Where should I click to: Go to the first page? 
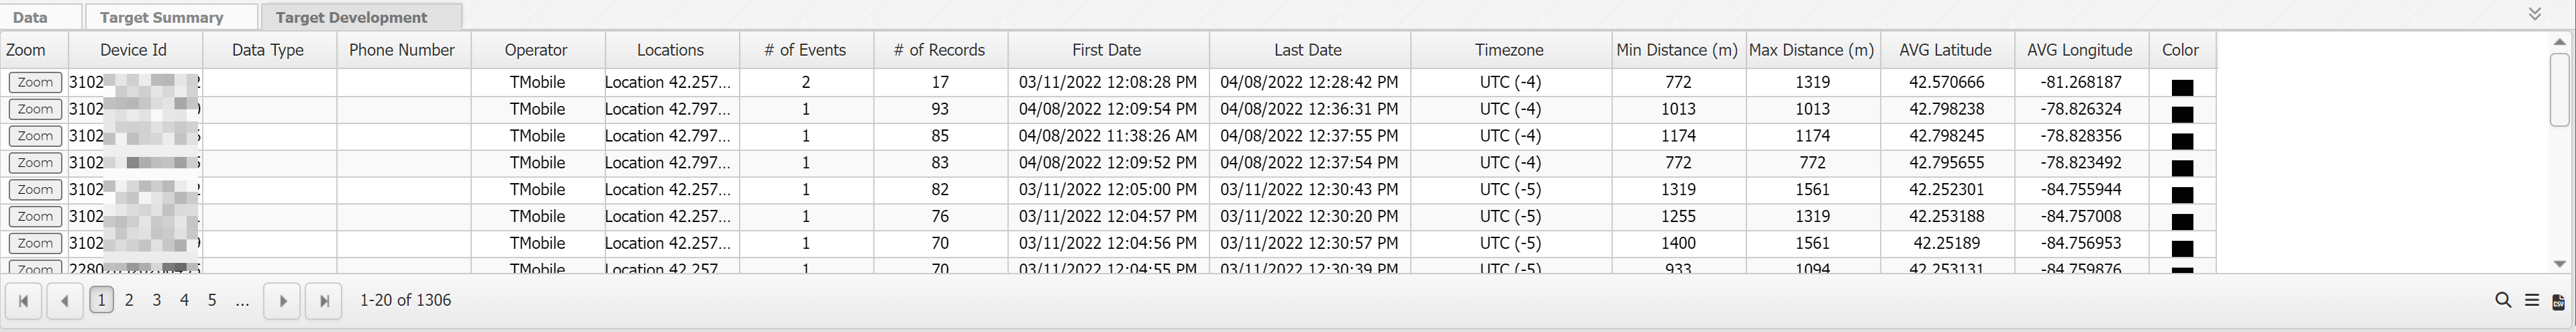click(x=24, y=300)
